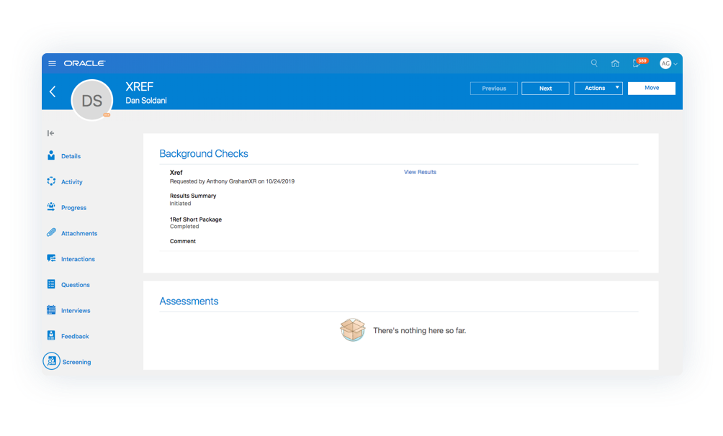
Task: Click the Interviews calendar icon
Action: pos(51,310)
